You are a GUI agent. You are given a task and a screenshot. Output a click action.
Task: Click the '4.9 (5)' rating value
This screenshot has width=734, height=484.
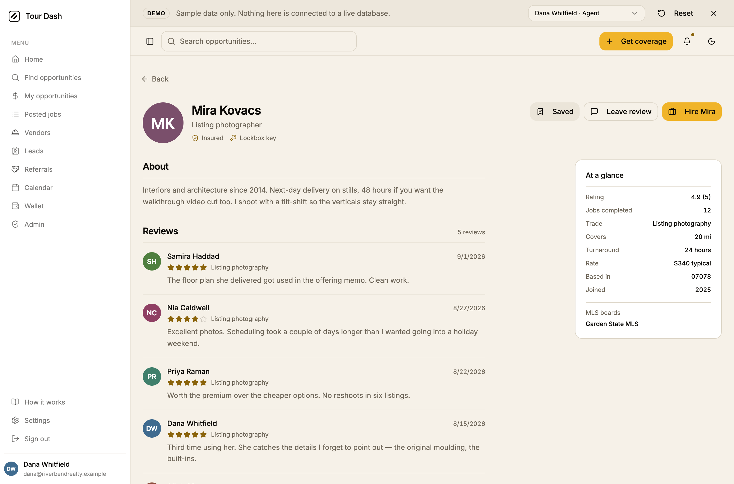(x=701, y=197)
